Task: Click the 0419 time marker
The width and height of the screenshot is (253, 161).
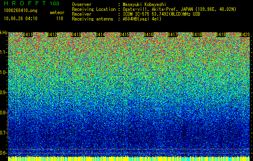Action: click(221, 35)
